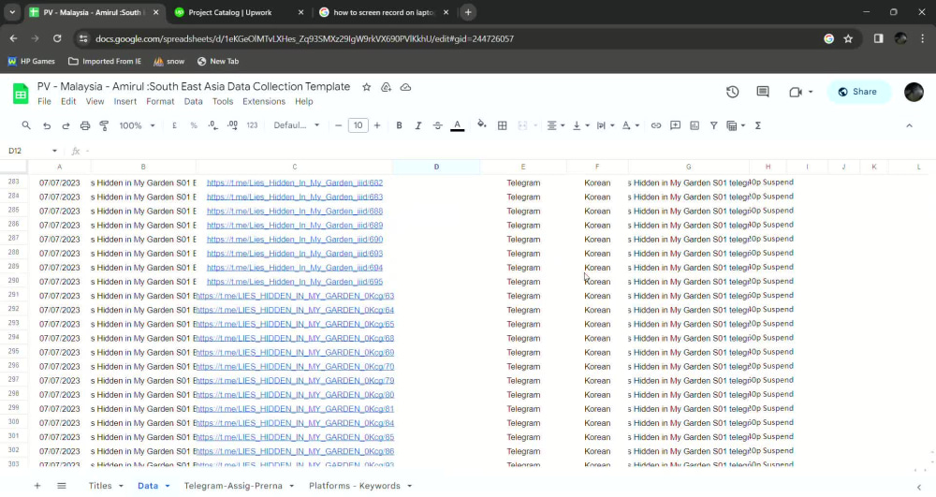Open the Google Sheets home icon
Viewport: 936px width, 497px height.
pos(21,94)
